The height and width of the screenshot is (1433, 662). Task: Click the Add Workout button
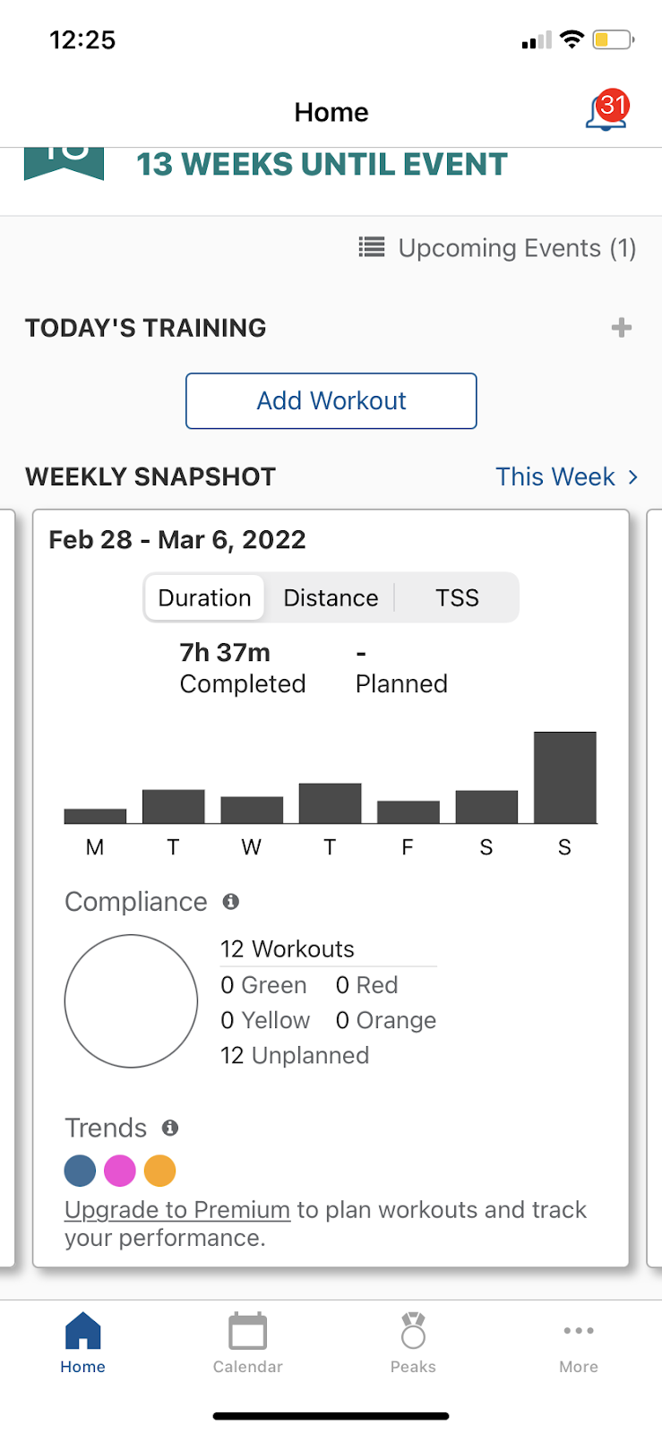click(x=331, y=400)
